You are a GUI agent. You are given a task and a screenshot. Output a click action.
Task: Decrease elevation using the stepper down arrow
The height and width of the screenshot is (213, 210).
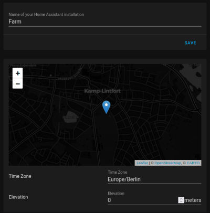(181, 201)
